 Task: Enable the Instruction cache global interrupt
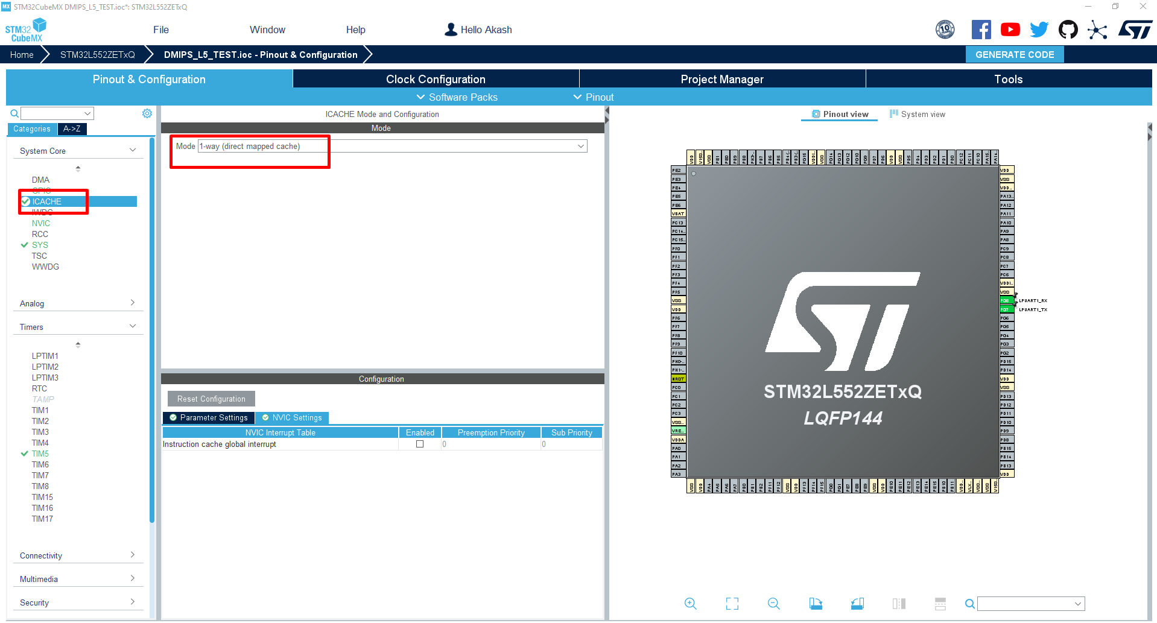coord(420,444)
